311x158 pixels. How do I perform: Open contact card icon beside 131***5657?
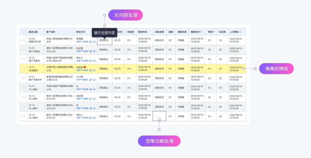tap(94, 80)
